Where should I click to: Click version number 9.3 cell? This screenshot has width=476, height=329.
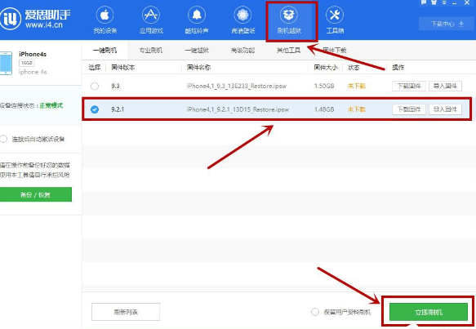click(115, 87)
